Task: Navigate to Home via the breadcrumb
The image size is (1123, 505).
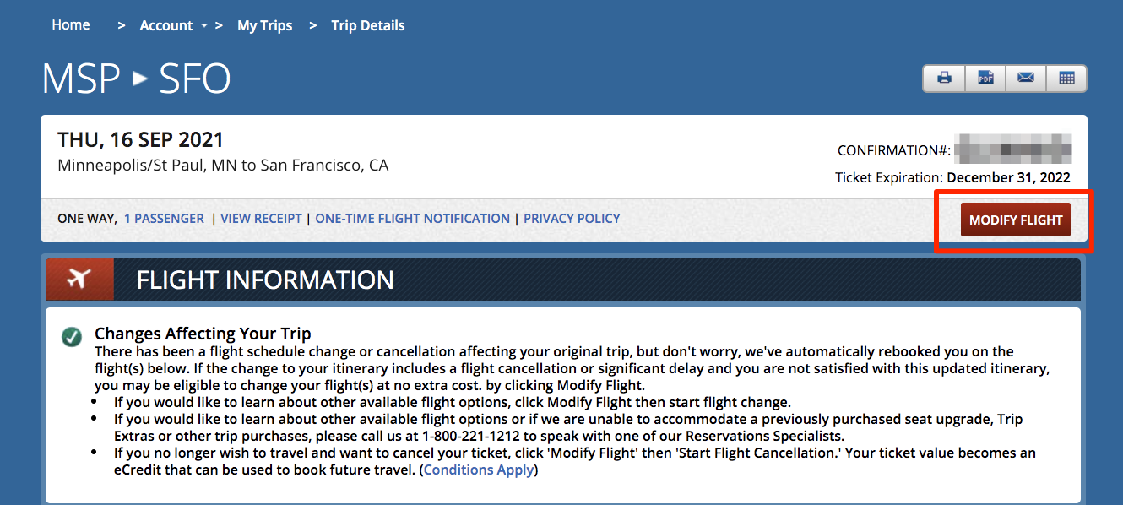Action: 70,24
